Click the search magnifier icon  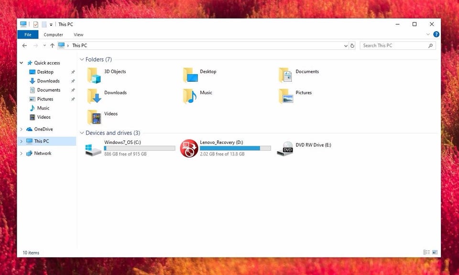pos(430,45)
